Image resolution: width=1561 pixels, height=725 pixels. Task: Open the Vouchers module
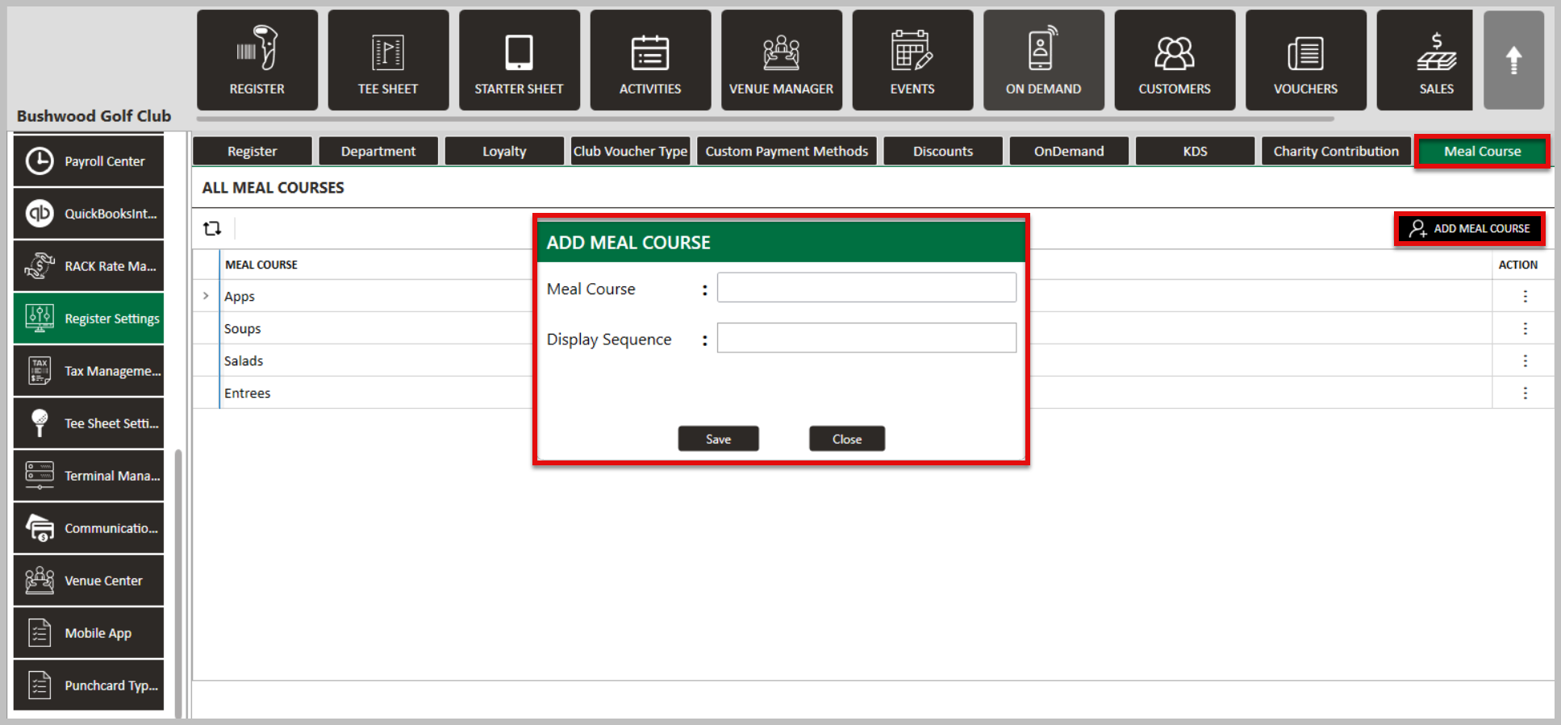click(1305, 60)
